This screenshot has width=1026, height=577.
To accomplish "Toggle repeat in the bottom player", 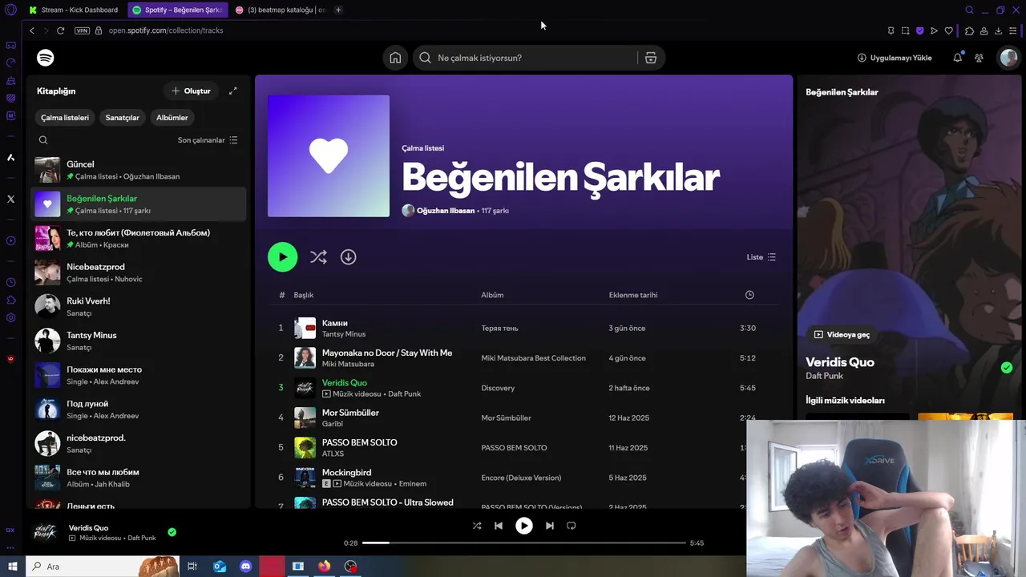I will (x=572, y=526).
